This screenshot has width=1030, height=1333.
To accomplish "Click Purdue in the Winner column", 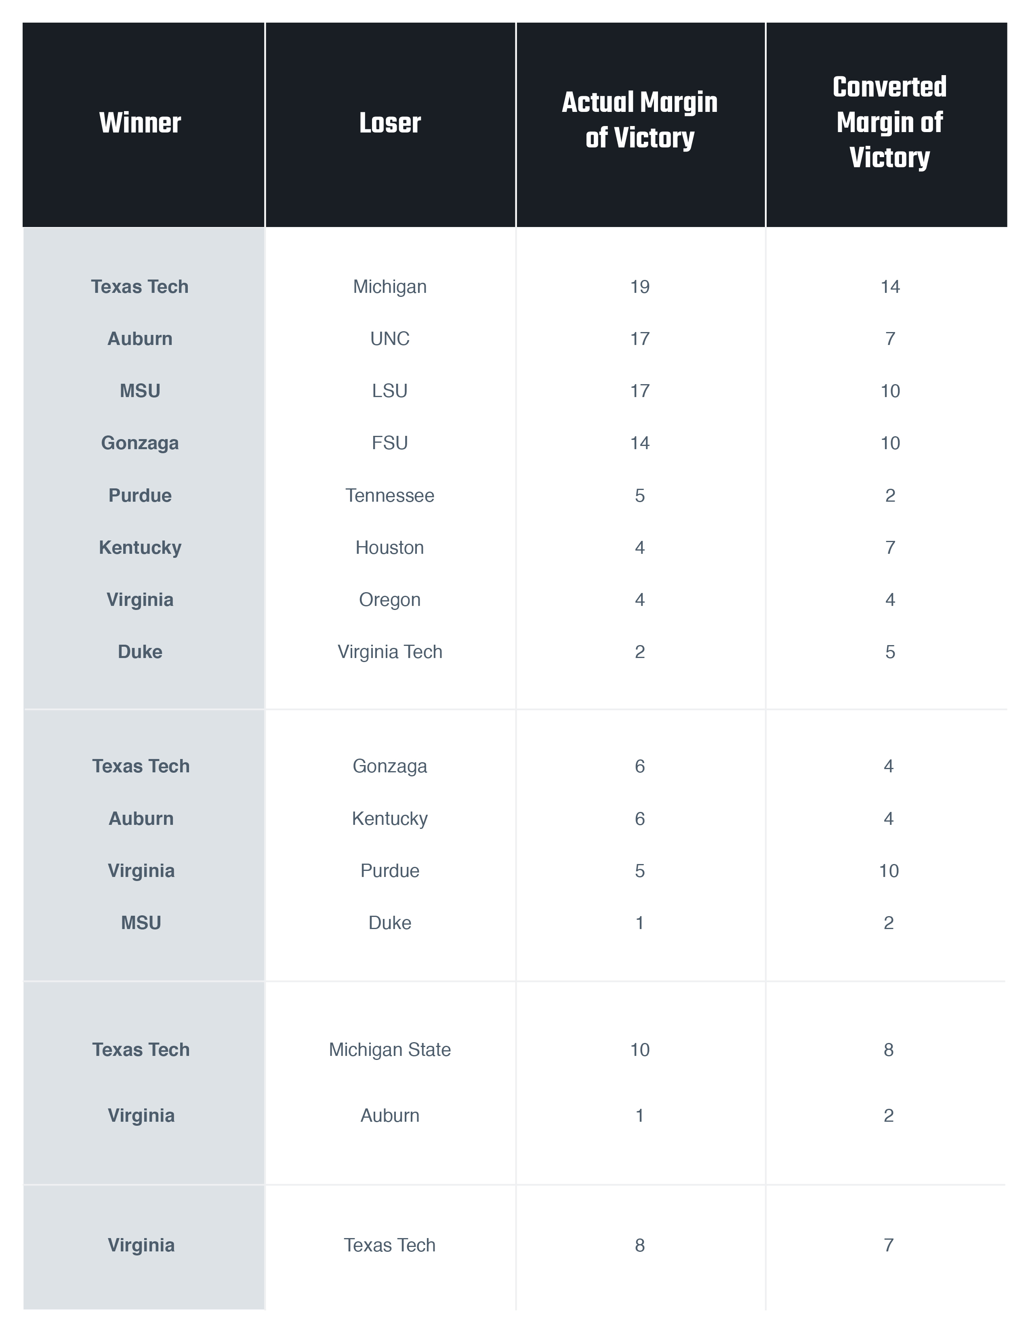I will tap(140, 495).
